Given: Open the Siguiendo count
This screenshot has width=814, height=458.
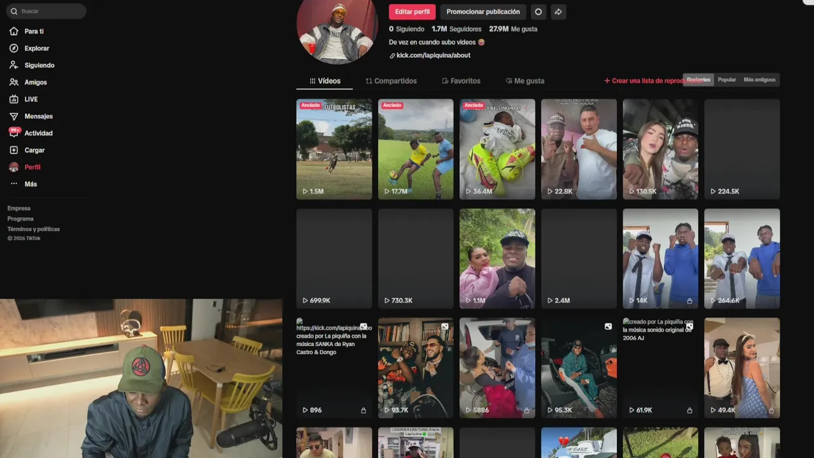Looking at the screenshot, I should pos(406,29).
